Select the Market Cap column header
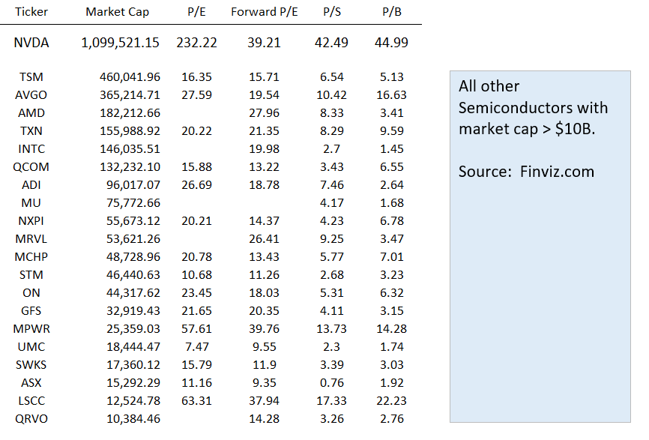Viewport: 649px width, 440px height. tap(117, 12)
